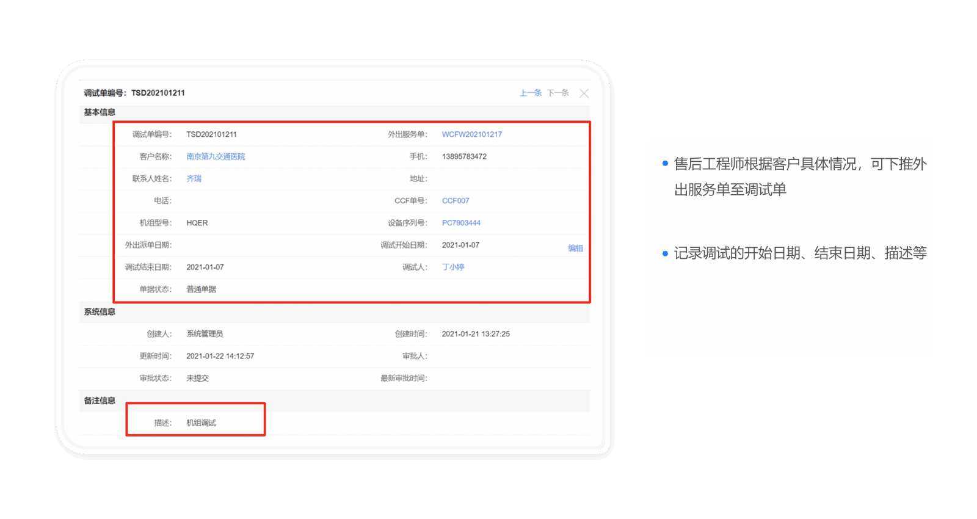Go to next record via 下一条

558,93
